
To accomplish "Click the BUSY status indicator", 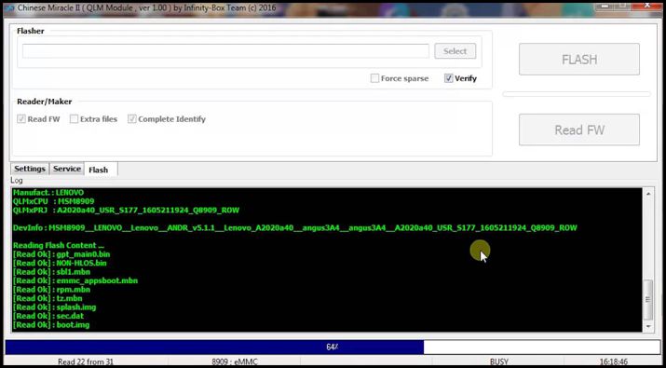I will pos(499,362).
